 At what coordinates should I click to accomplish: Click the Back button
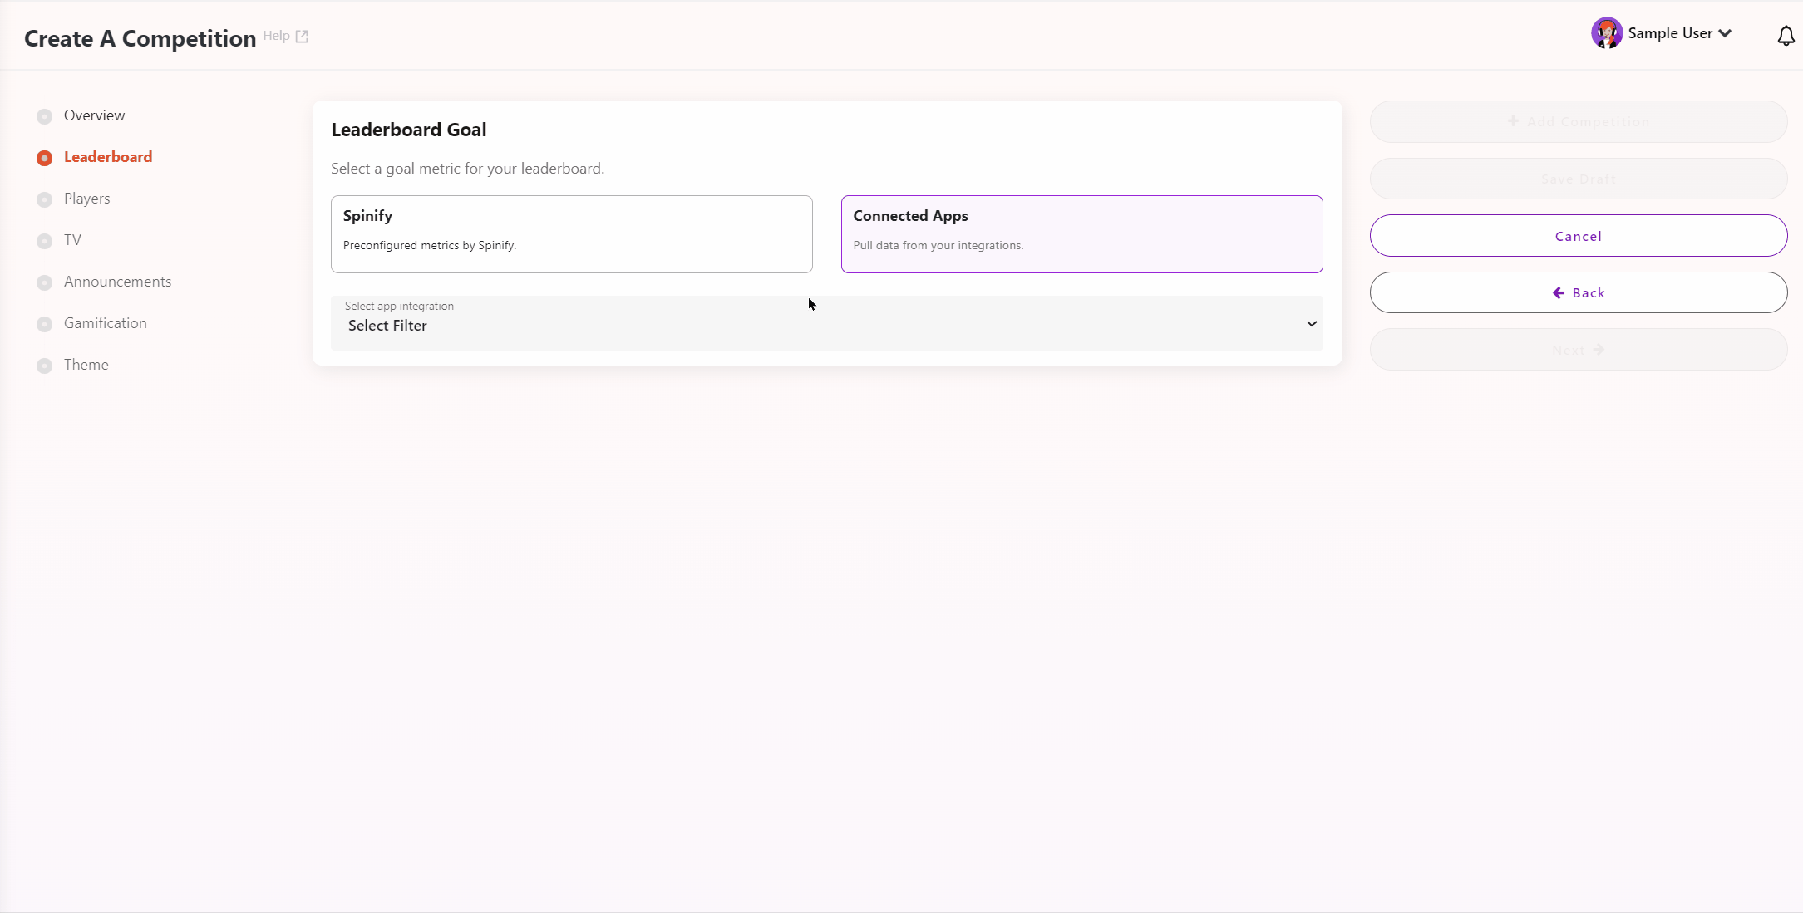tap(1579, 292)
